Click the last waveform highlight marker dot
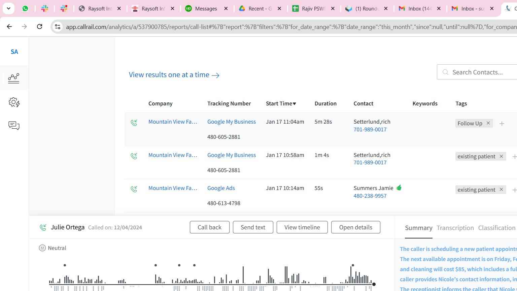Screen dimensions: 517x291 [353, 265]
